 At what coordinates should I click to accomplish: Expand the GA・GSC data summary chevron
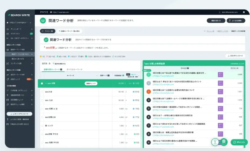(x=32, y=38)
